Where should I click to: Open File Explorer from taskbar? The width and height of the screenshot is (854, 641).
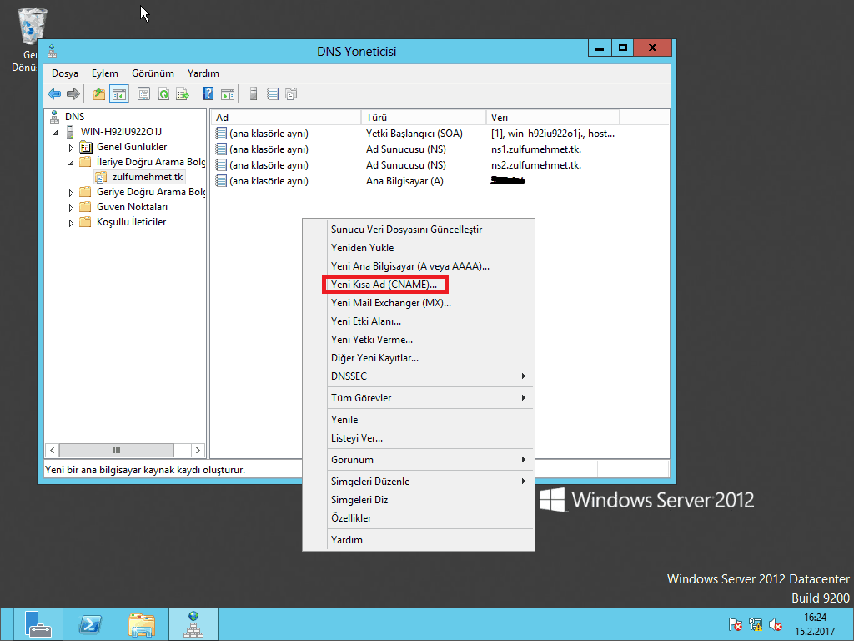pyautogui.click(x=142, y=624)
